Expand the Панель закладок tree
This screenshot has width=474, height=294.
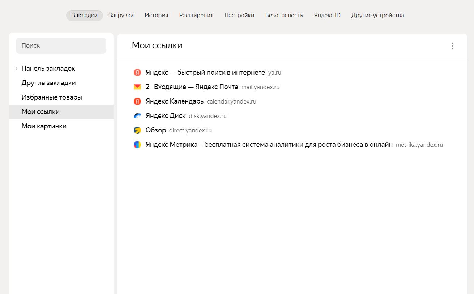(x=16, y=68)
